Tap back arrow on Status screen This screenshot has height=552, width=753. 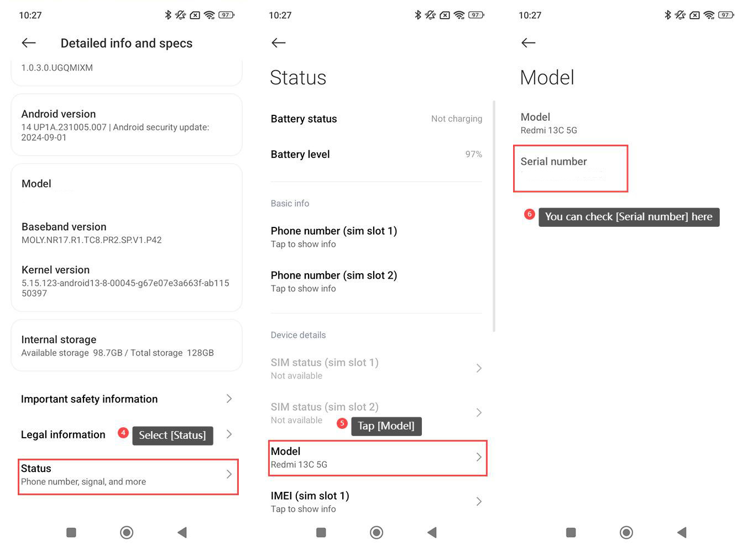click(x=279, y=43)
